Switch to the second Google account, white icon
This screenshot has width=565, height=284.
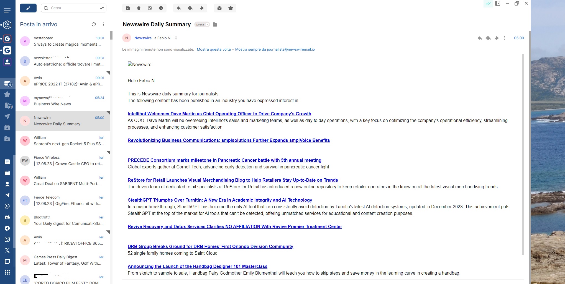click(x=7, y=50)
